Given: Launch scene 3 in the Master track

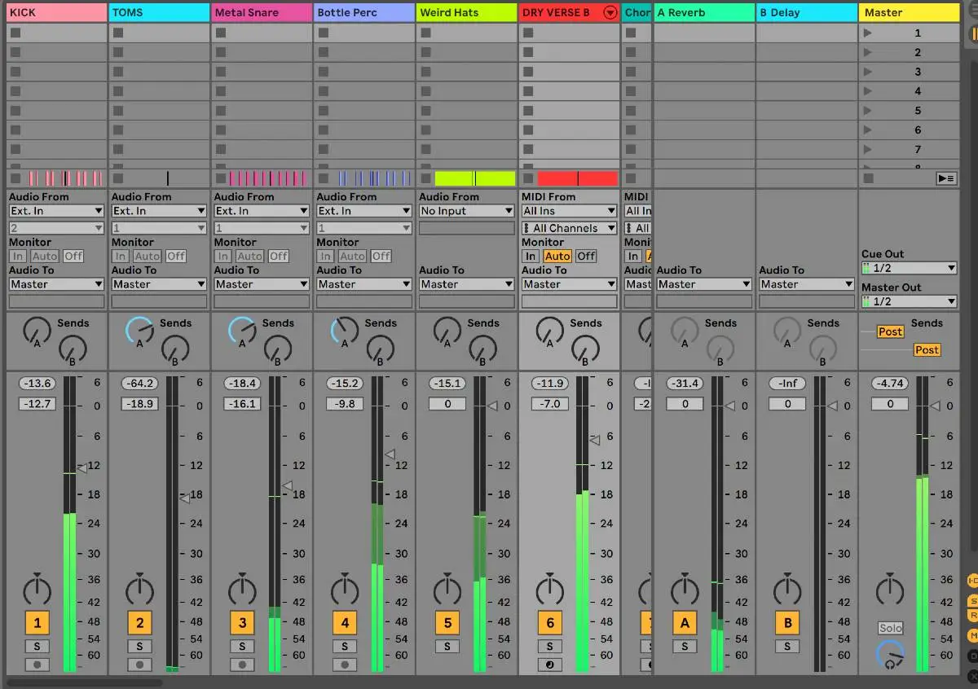Looking at the screenshot, I should click(868, 72).
